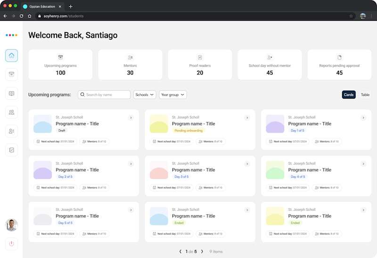Click Next school day chip on Draft card
Viewport: 377px width, 258px height.
55,141
